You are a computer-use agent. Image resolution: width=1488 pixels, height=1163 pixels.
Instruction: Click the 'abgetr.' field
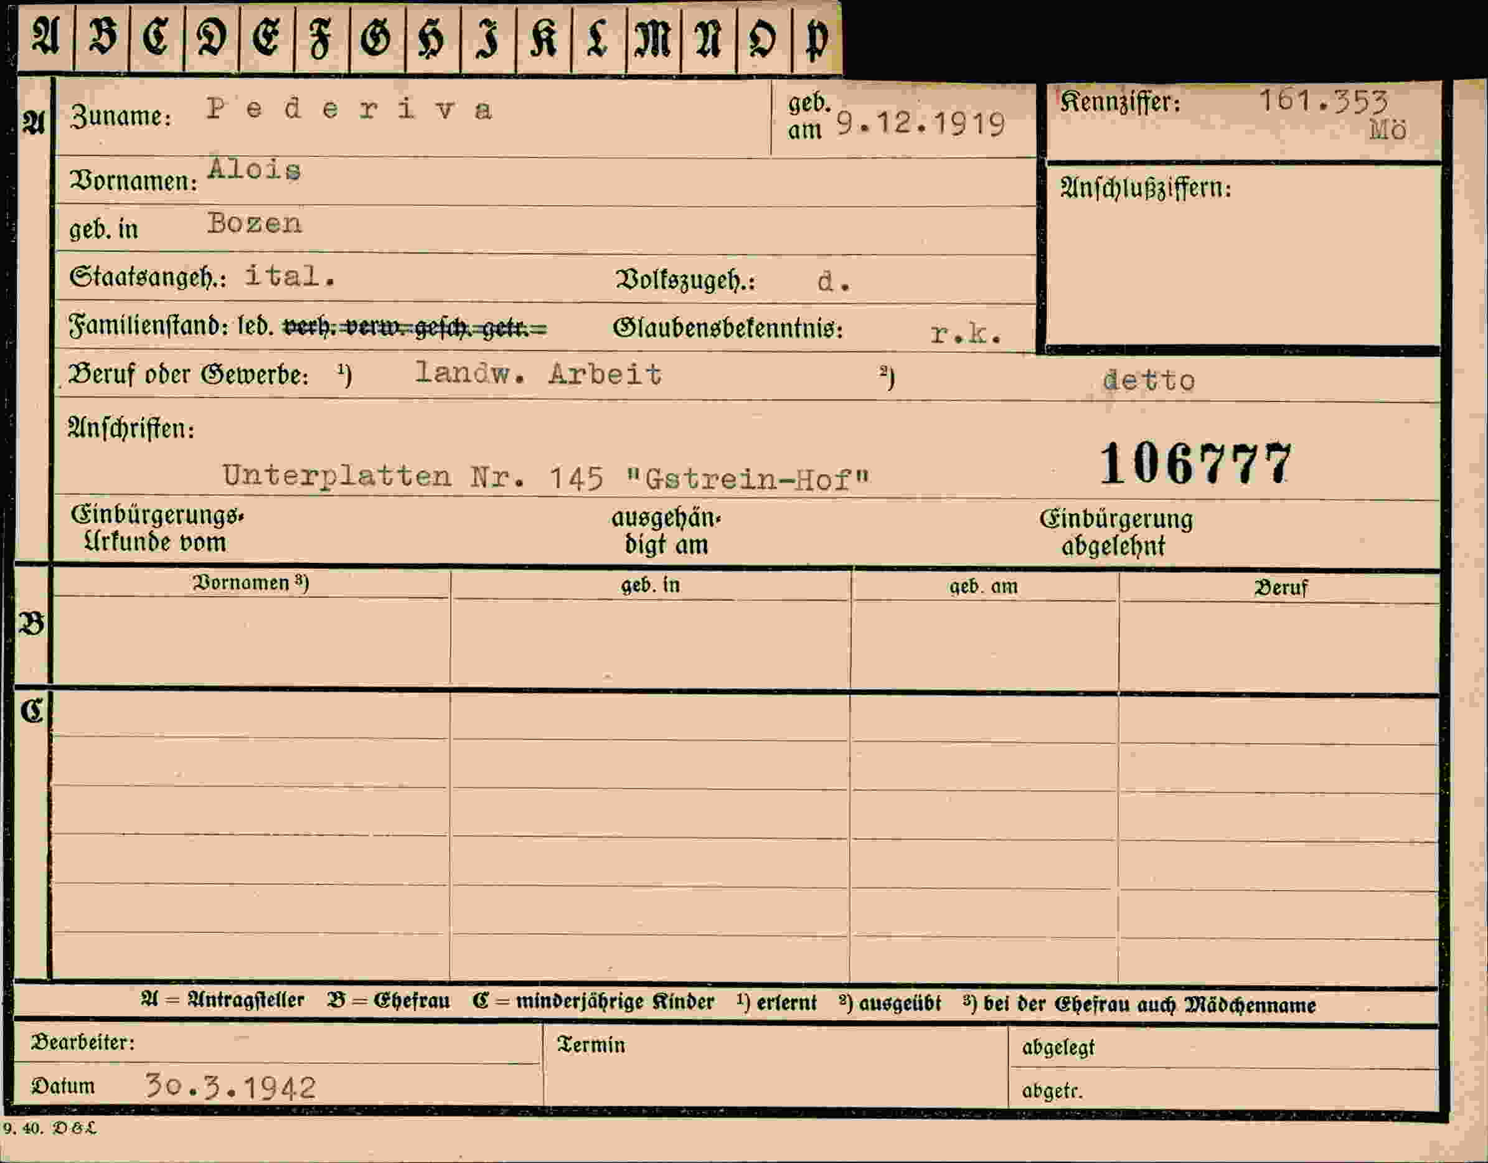(1223, 1089)
